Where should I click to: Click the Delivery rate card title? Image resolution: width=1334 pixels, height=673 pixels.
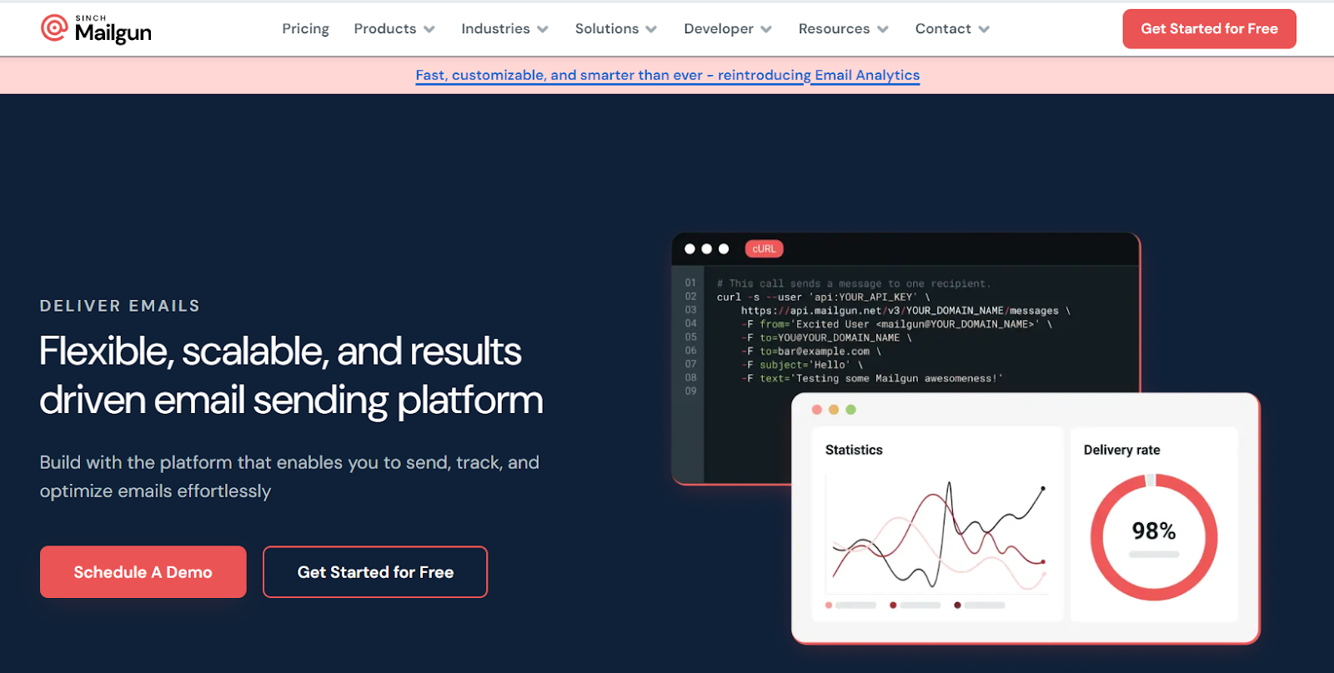pyautogui.click(x=1121, y=450)
